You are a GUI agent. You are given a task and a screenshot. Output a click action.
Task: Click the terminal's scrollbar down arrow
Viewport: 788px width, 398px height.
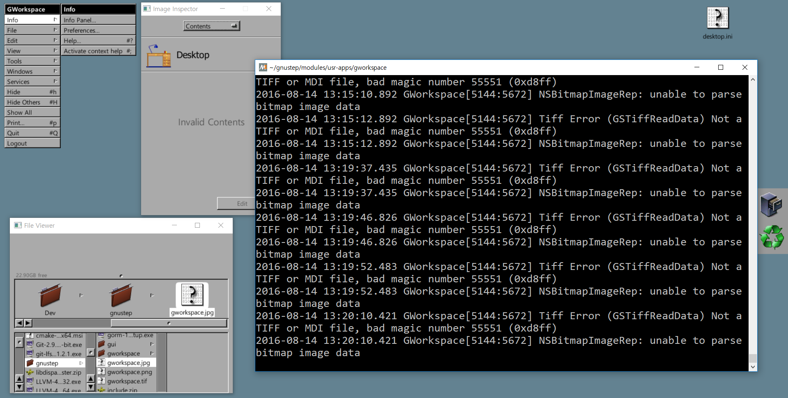[753, 367]
